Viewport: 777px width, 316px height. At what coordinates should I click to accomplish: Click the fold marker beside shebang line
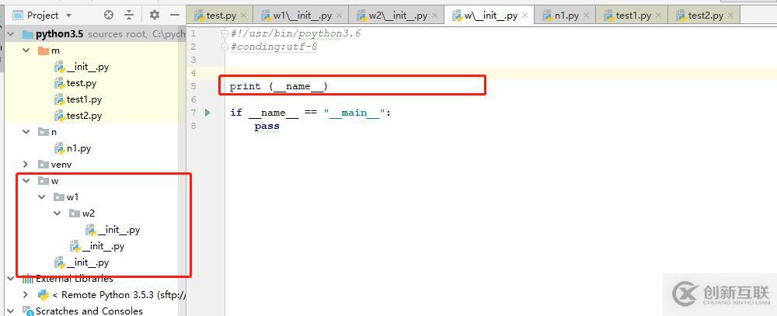(225, 33)
